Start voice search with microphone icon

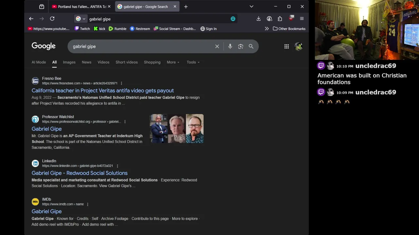coord(230,46)
